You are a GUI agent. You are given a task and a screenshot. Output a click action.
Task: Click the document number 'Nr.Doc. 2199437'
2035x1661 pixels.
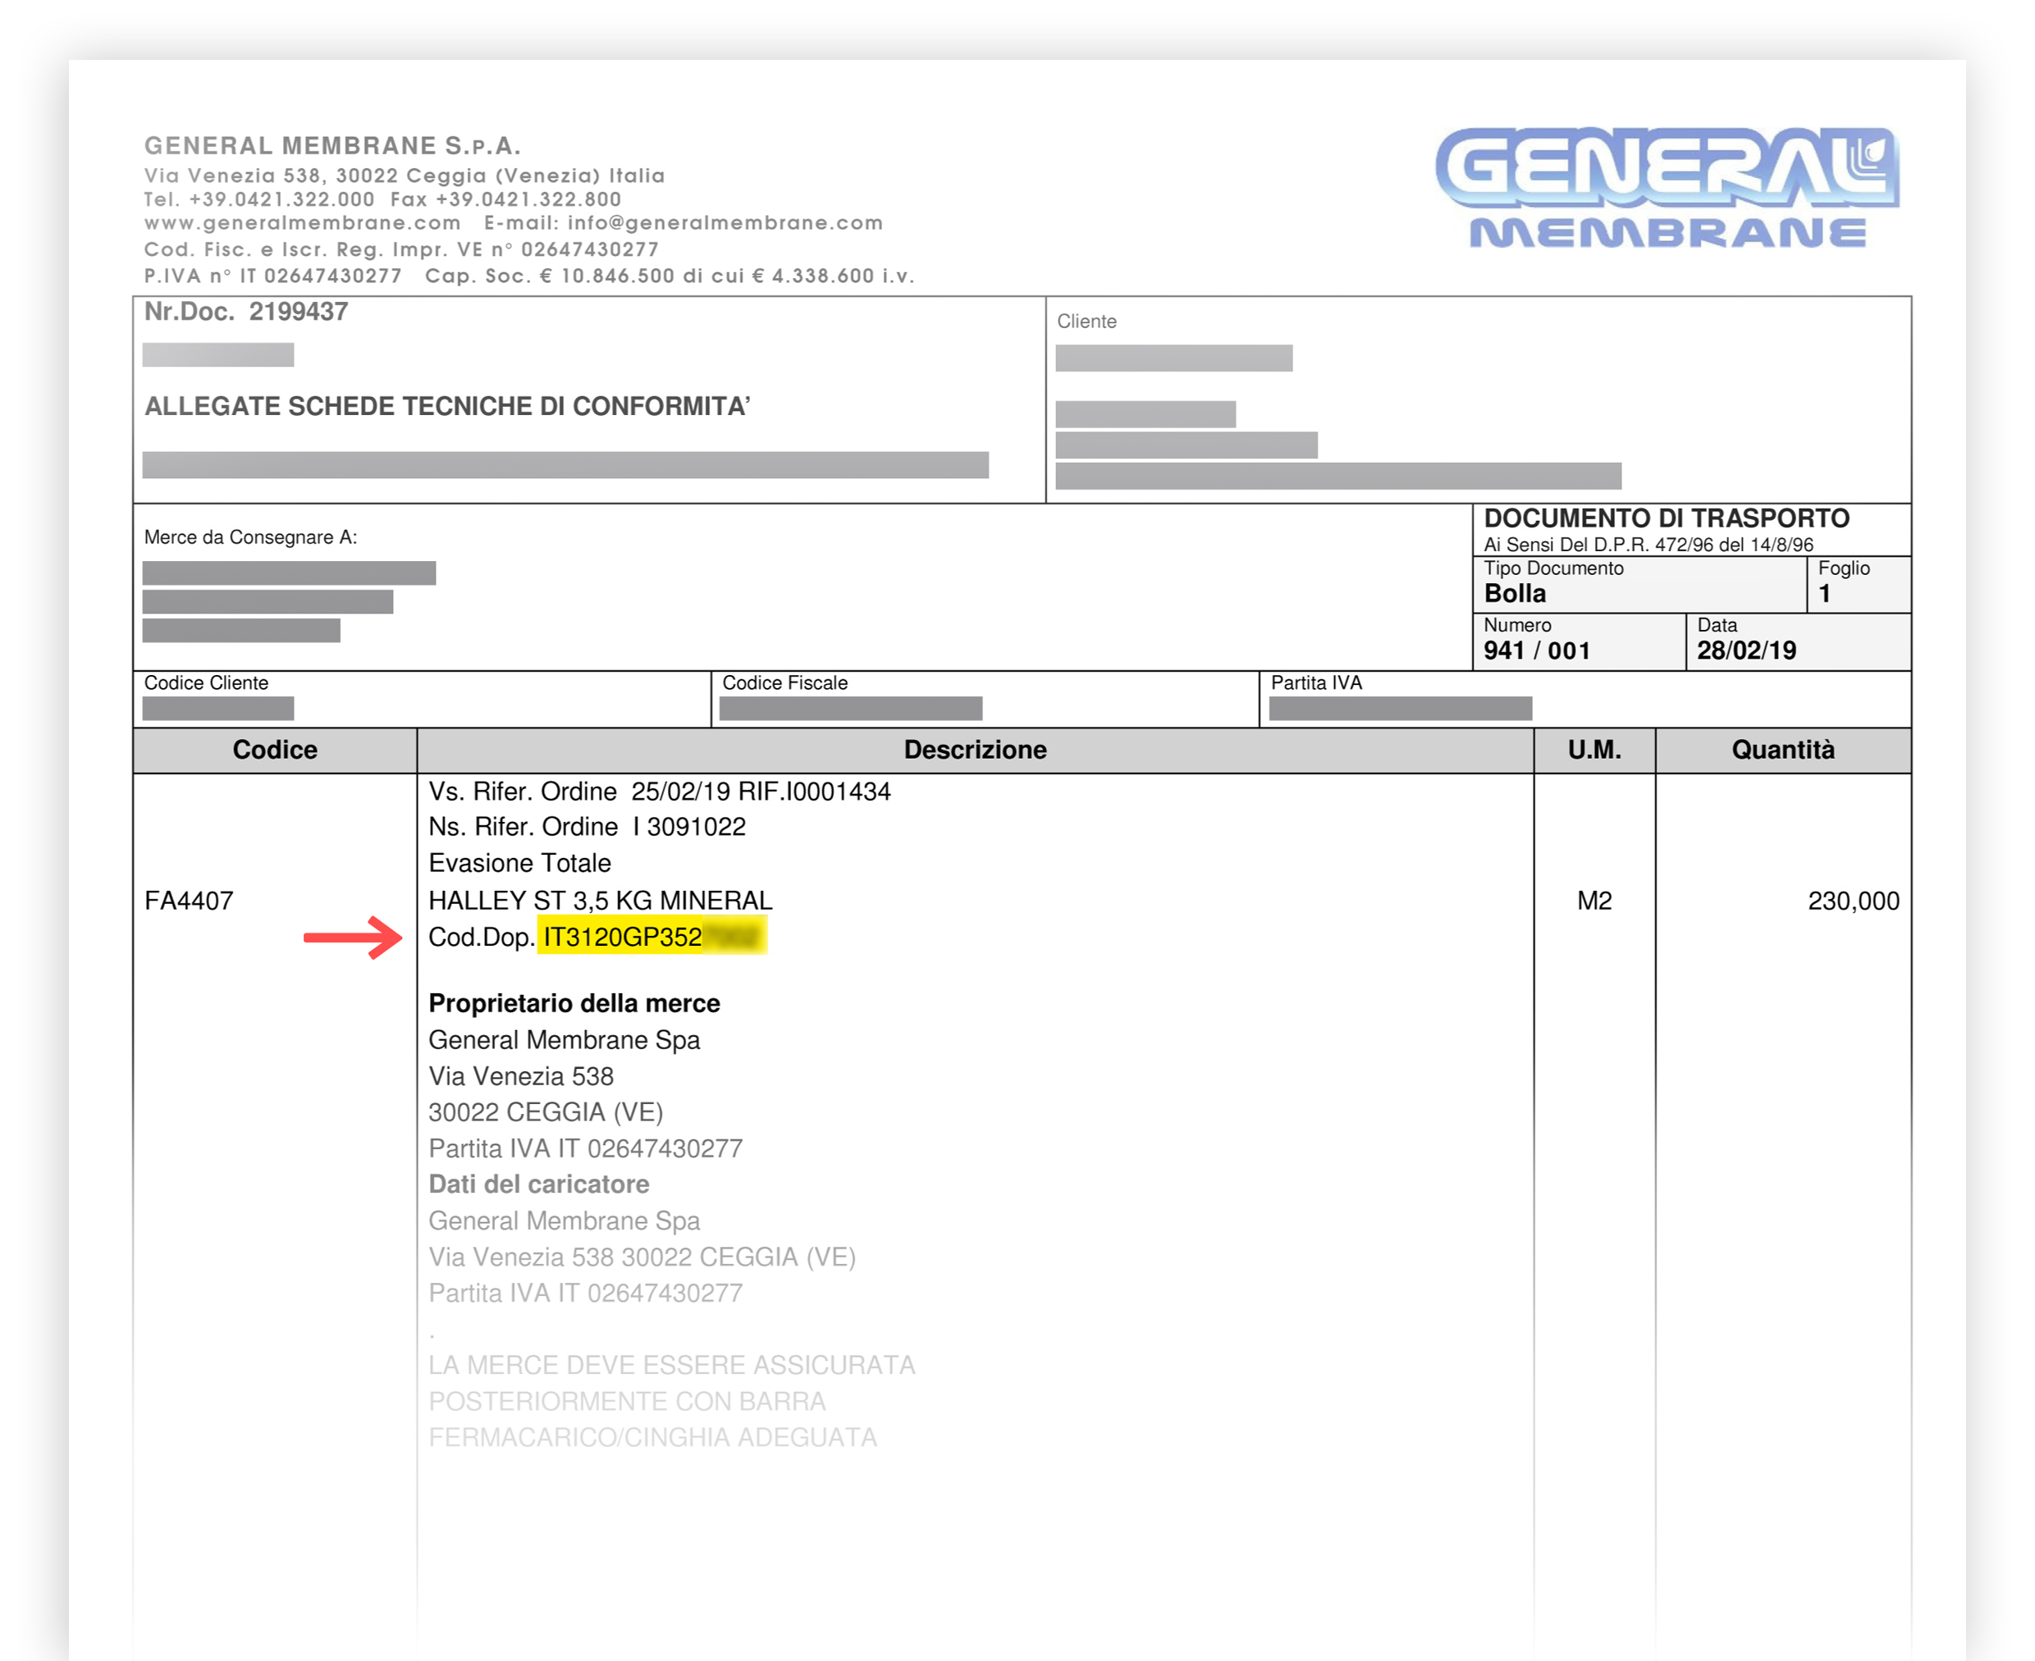tap(246, 312)
